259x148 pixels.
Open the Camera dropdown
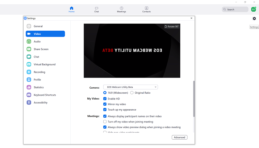(x=130, y=87)
